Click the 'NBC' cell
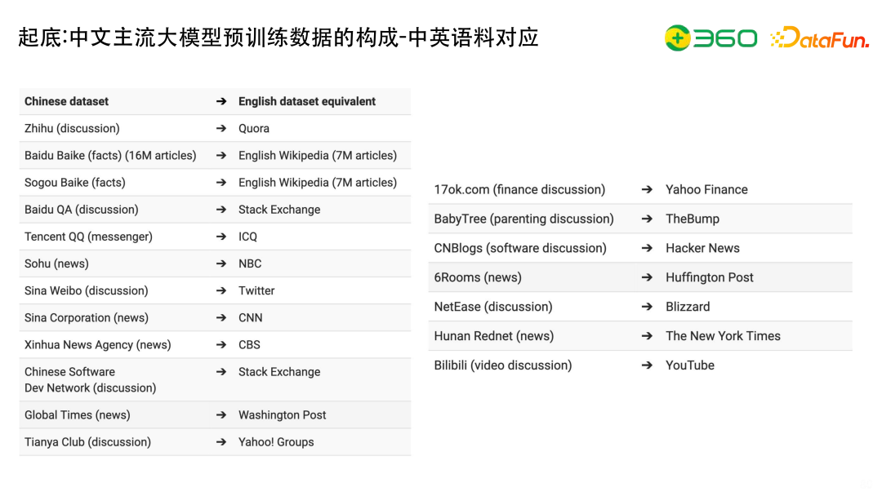Screen dimensions: 882x496 (250, 263)
